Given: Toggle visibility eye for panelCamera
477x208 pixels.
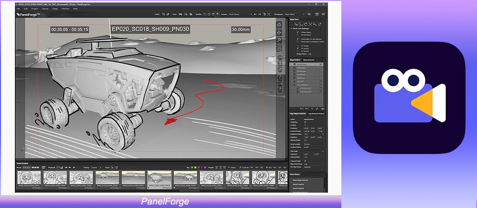Looking at the screenshot, I should [x=320, y=64].
